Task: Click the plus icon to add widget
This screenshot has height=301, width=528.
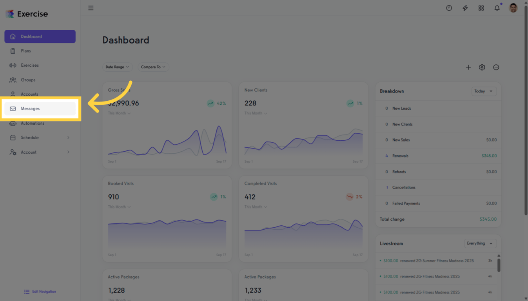Action: click(x=468, y=67)
